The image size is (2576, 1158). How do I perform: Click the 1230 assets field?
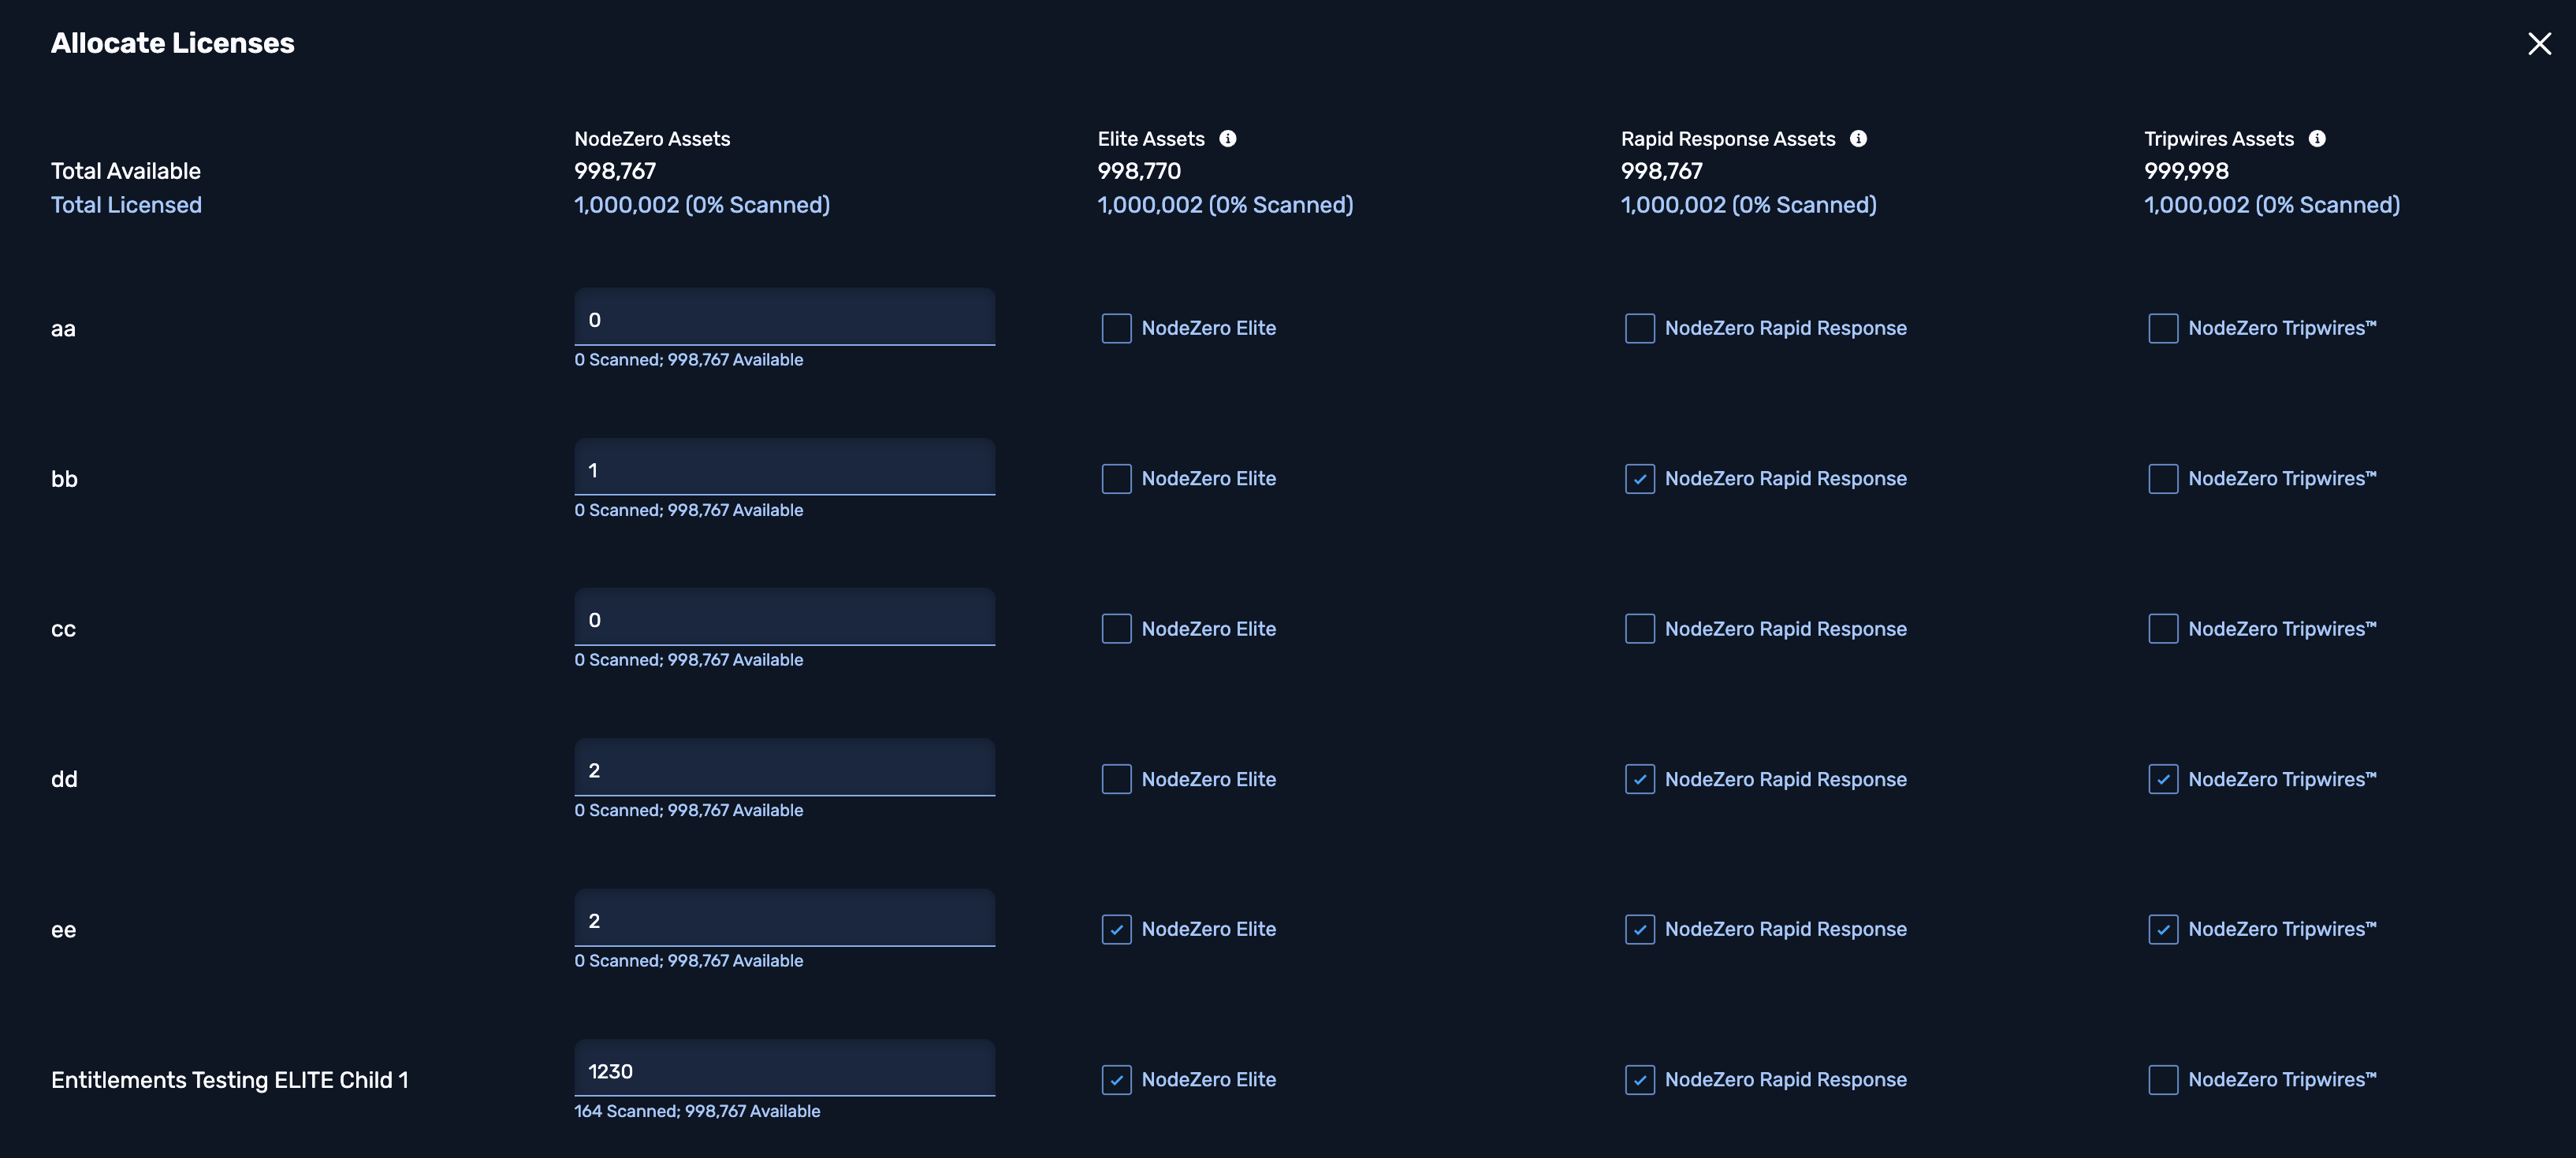(784, 1071)
